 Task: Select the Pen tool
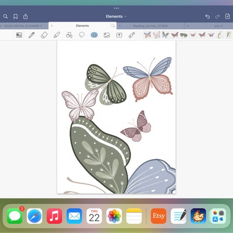31,35
